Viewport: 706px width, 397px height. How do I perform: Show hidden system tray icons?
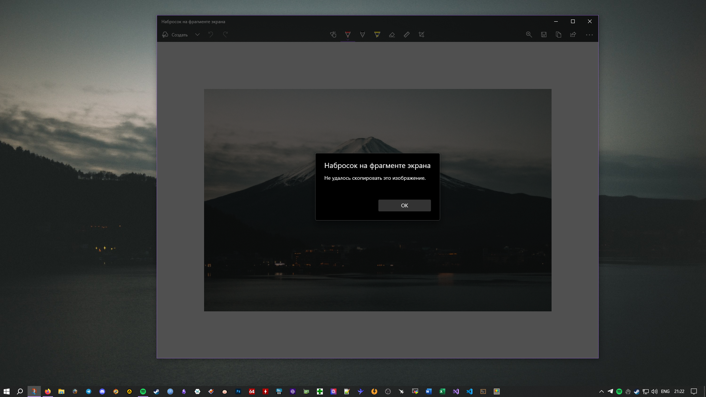pyautogui.click(x=602, y=391)
